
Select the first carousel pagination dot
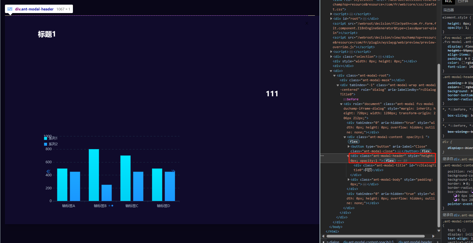point(110,206)
